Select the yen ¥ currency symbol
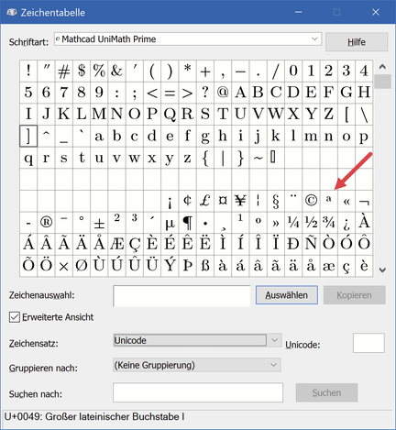This screenshot has width=396, height=430. coord(240,201)
